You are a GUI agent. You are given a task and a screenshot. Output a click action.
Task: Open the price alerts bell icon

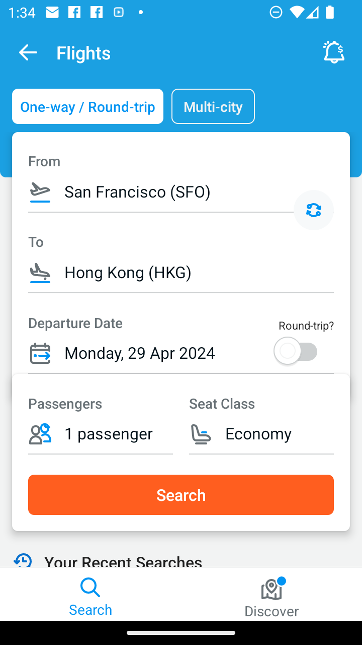pos(334,52)
